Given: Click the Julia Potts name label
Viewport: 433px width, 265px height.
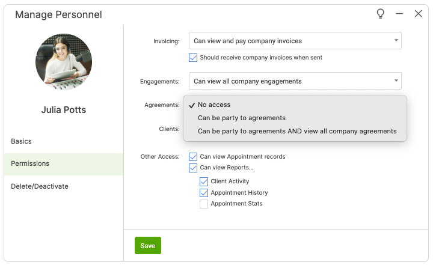Looking at the screenshot, I should [x=64, y=110].
